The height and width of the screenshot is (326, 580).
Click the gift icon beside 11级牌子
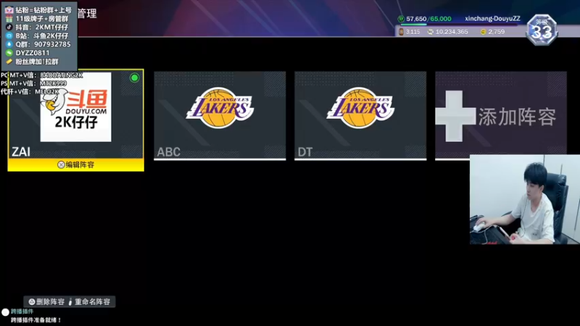click(9, 19)
